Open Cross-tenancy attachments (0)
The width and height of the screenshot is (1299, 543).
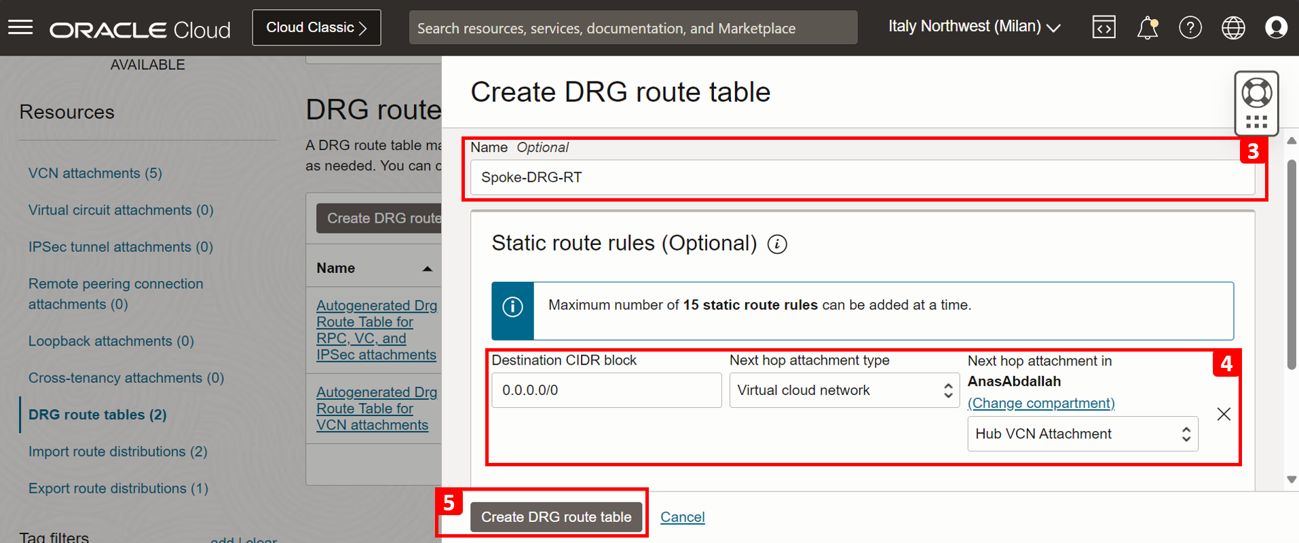tap(126, 378)
